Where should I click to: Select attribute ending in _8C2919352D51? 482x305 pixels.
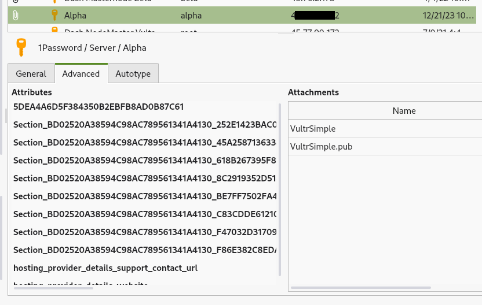(144, 178)
